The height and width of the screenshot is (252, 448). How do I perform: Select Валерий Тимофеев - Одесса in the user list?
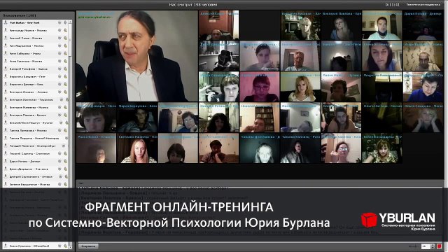(x=36, y=69)
